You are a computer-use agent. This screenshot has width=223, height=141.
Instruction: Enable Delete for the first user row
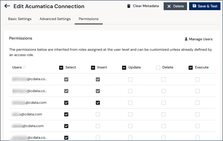(164, 79)
